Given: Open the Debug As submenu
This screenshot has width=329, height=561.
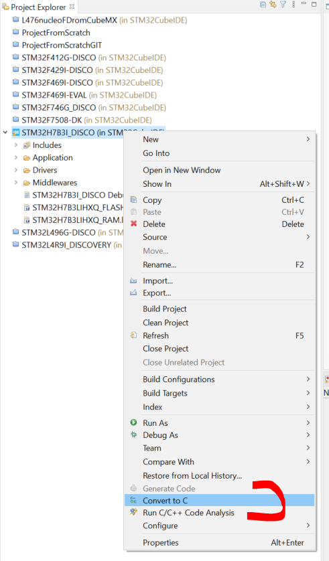Looking at the screenshot, I should (x=220, y=435).
